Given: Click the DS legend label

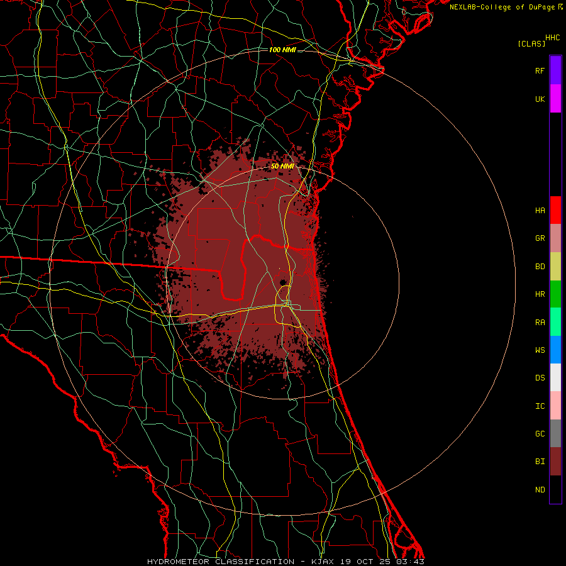Looking at the screenshot, I should point(540,378).
